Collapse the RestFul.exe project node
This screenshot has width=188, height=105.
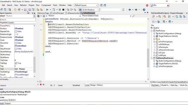(x=152, y=31)
